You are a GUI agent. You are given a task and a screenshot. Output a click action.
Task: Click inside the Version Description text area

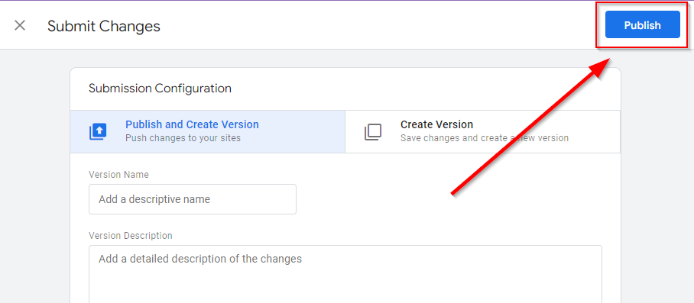345,274
